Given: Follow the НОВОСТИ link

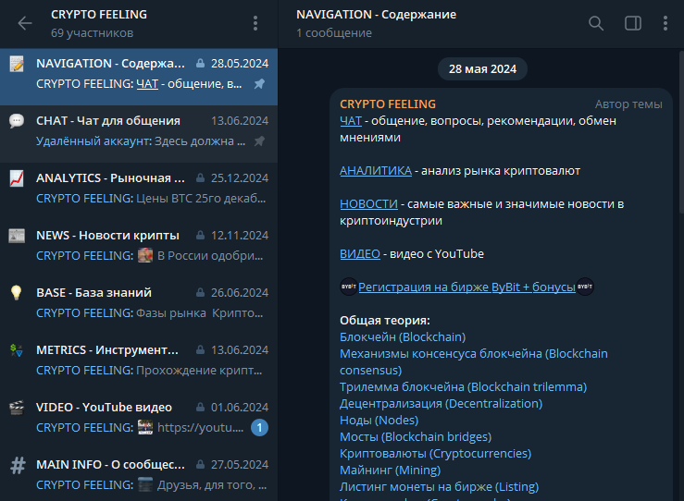Looking at the screenshot, I should (x=368, y=204).
